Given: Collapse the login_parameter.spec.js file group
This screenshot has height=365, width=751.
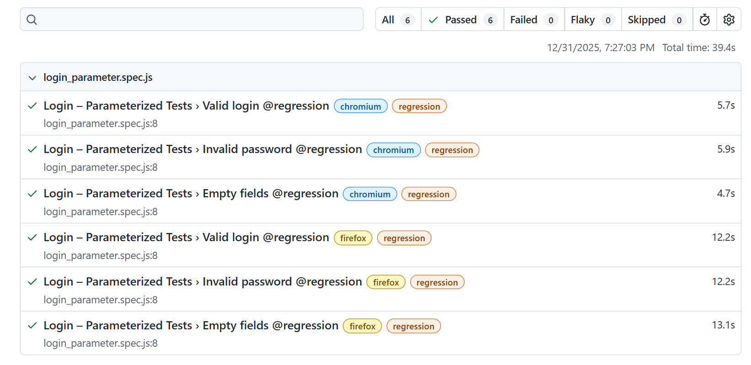Looking at the screenshot, I should coord(32,78).
